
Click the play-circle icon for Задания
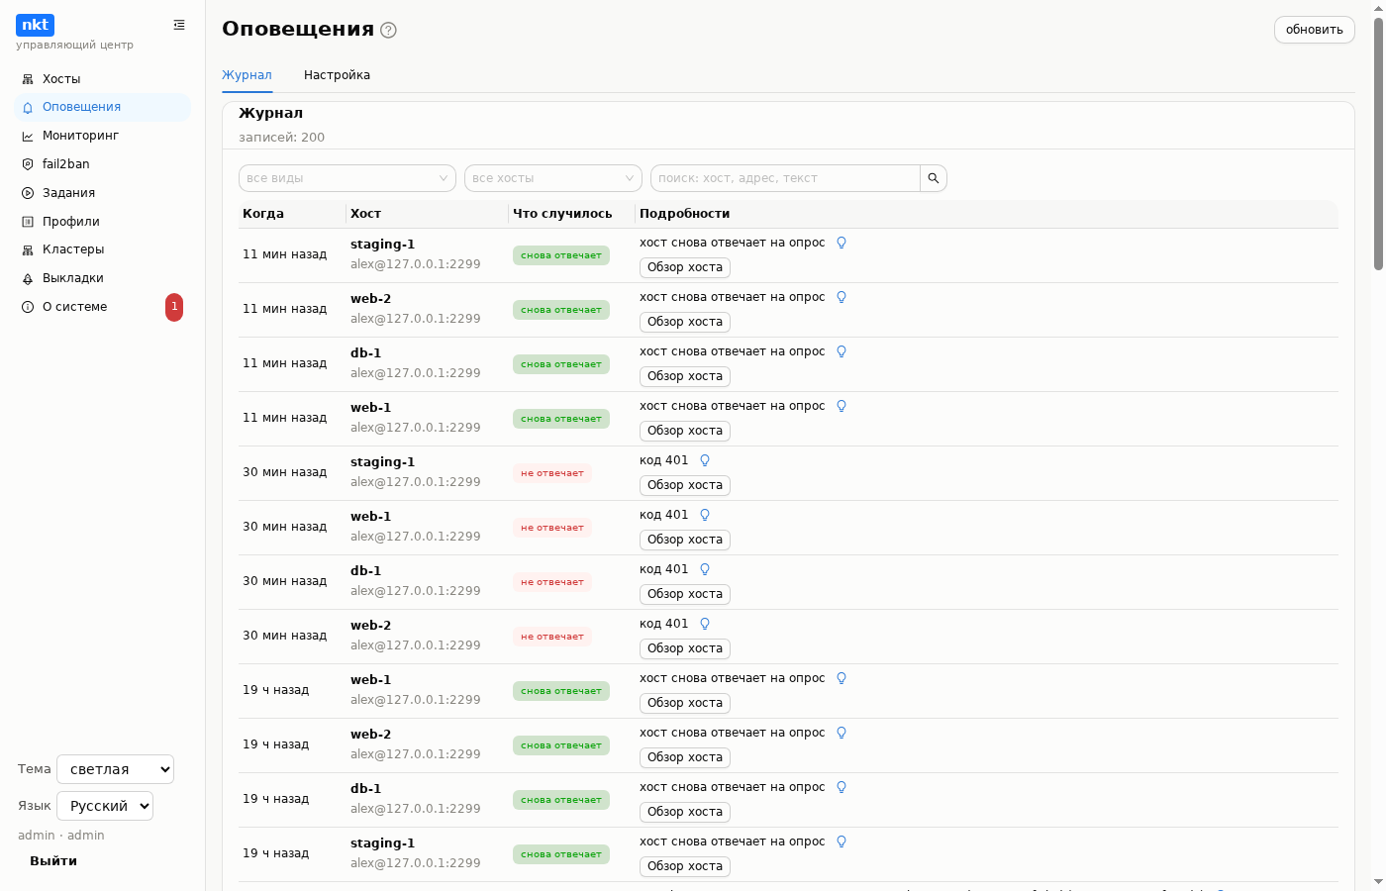click(x=28, y=193)
